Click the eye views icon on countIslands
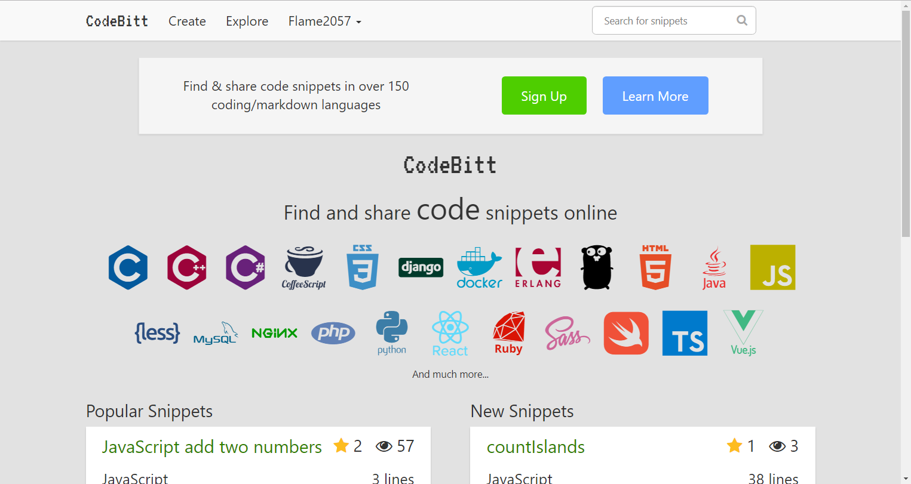The width and height of the screenshot is (911, 484). pos(777,446)
